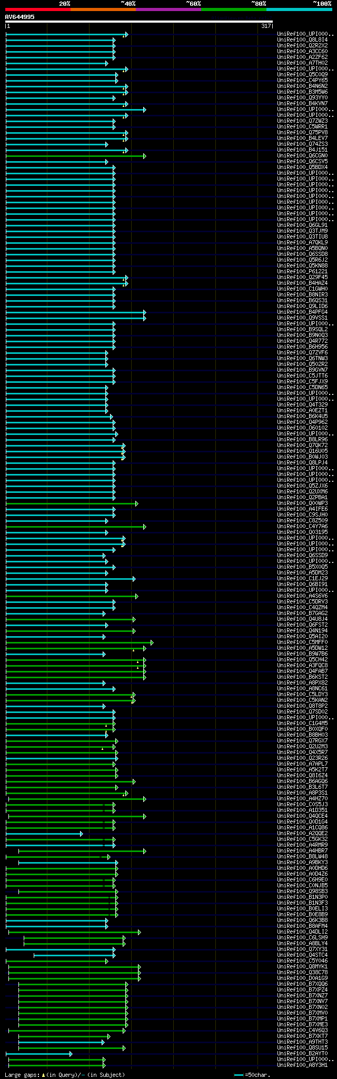The height and width of the screenshot is (1079, 337).
Task: Select hit label UniRef100_B8LR96
Action: [302, 439]
